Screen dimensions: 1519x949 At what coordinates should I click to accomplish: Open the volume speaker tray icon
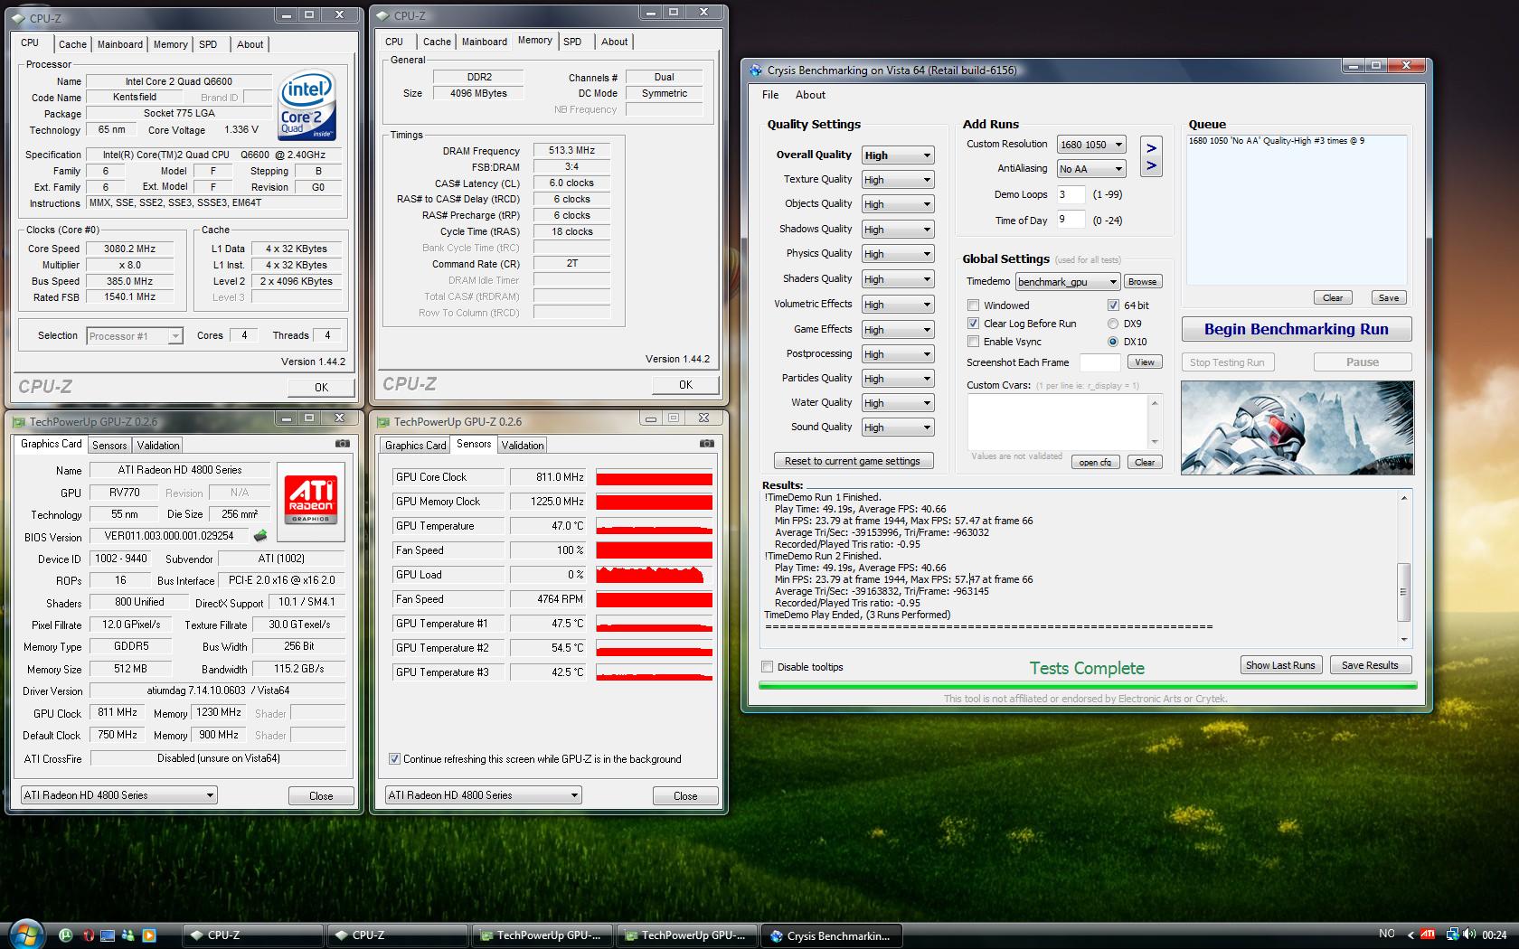tap(1470, 935)
